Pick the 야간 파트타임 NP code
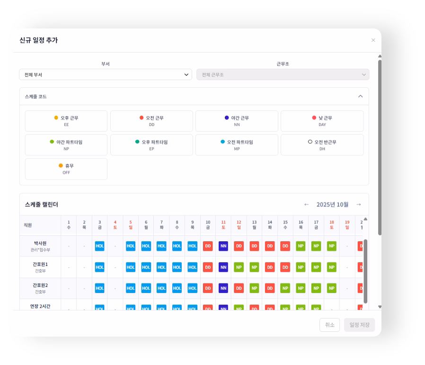This screenshot has width=425, height=365. [66, 145]
